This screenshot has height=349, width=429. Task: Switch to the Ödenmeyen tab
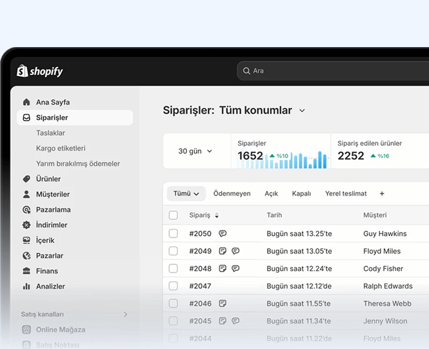point(232,194)
